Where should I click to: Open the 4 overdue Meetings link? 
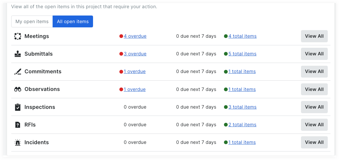[x=135, y=36]
